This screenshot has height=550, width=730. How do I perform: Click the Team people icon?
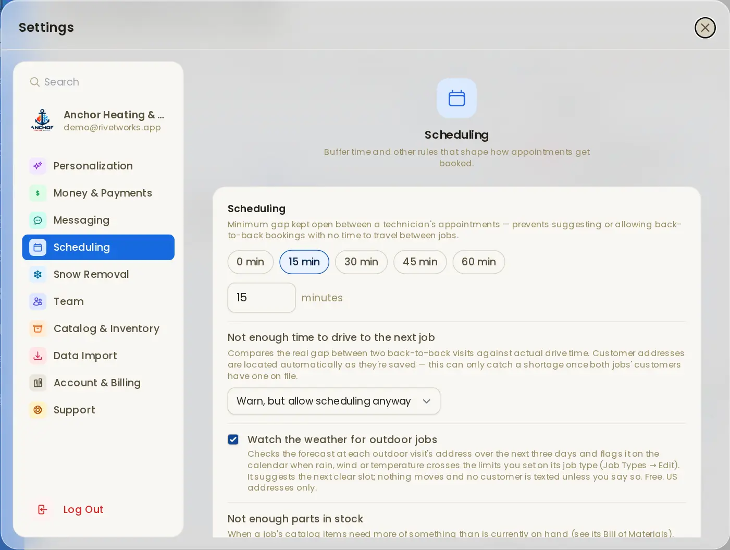(38, 301)
